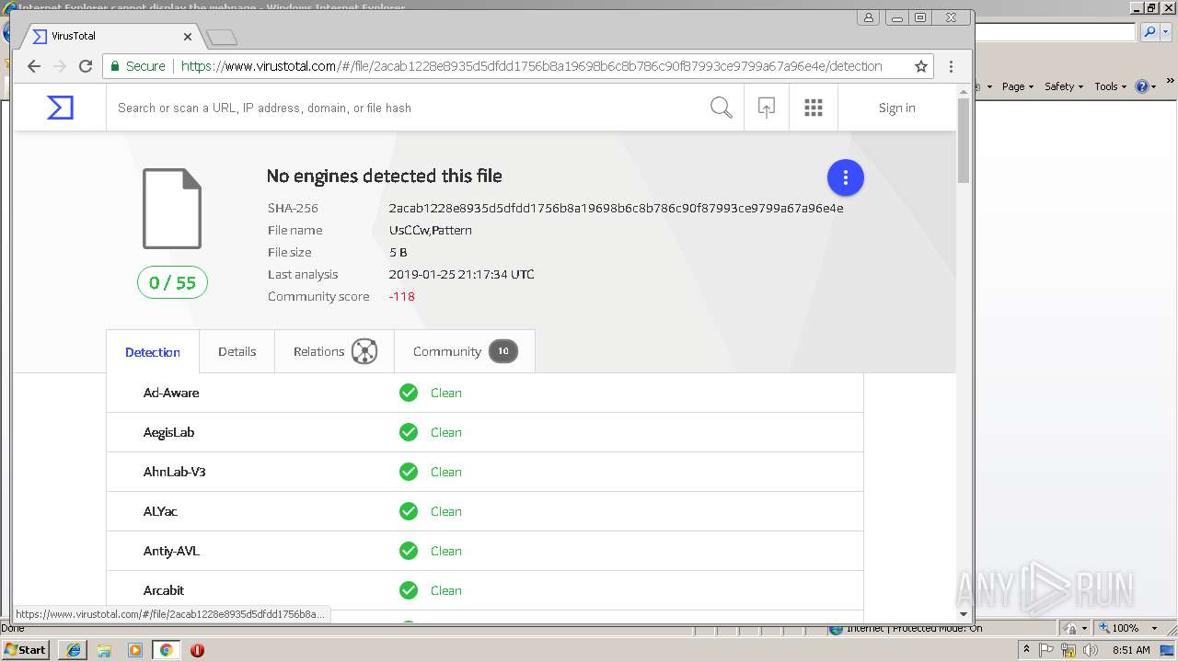The image size is (1178, 662).
Task: Click the taskbar clock 8:51 AM
Action: point(1131,650)
